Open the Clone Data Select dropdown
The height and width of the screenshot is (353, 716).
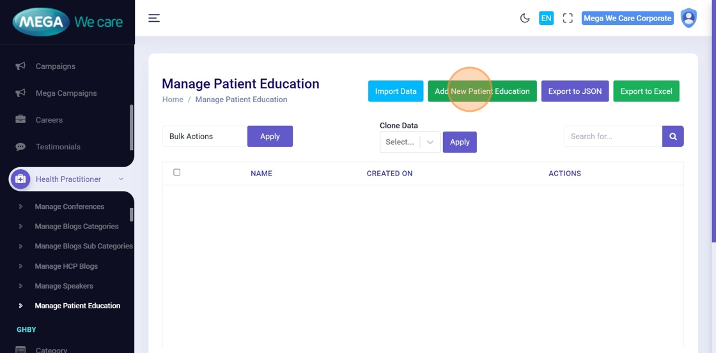pyautogui.click(x=410, y=142)
